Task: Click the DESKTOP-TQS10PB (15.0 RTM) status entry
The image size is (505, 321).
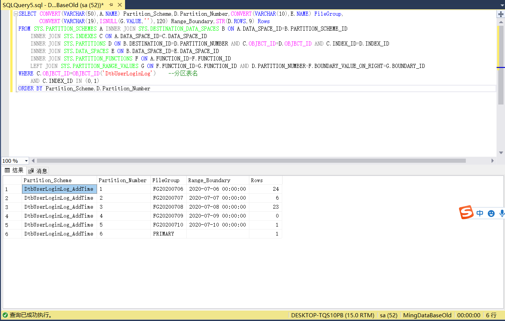Action: (333, 315)
